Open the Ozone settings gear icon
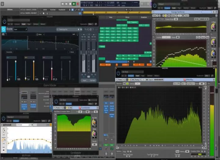Image resolution: width=220 pixels, height=160 pixels. [x=91, y=29]
